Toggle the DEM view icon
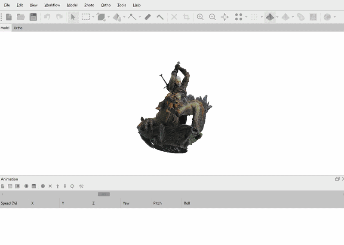The height and width of the screenshot is (245, 344). pyautogui.click(x=313, y=17)
